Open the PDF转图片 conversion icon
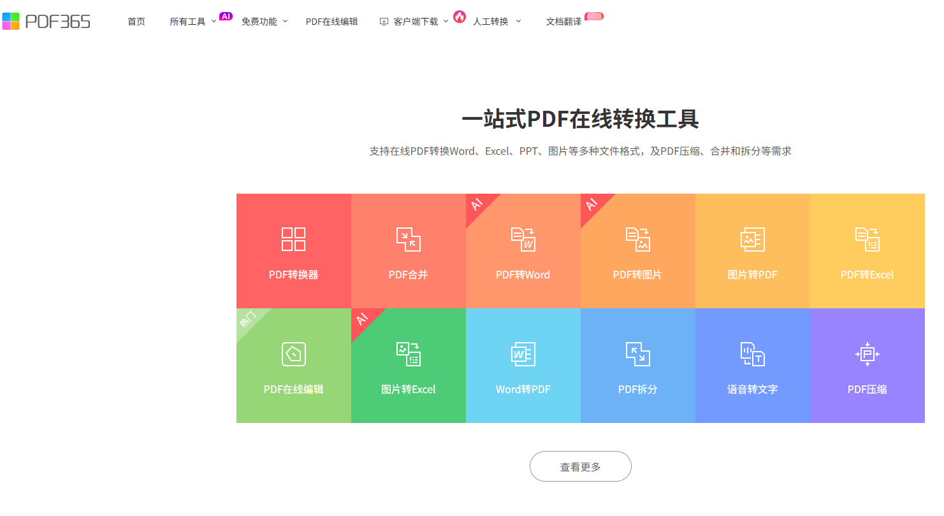The height and width of the screenshot is (516, 944). (637, 239)
